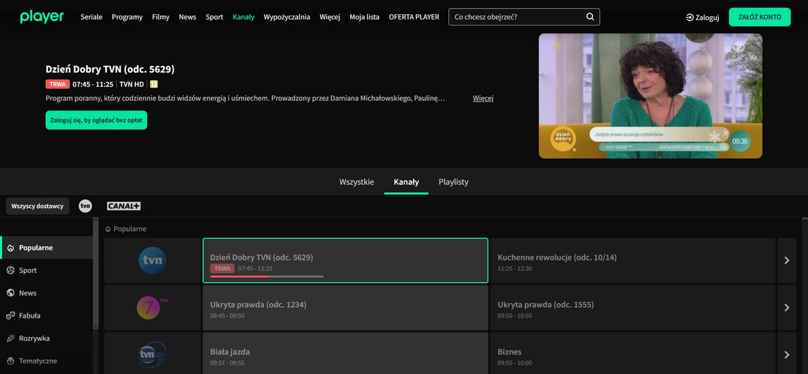Viewport: 808px width, 374px height.
Task: Open the News menu item
Action: click(188, 17)
